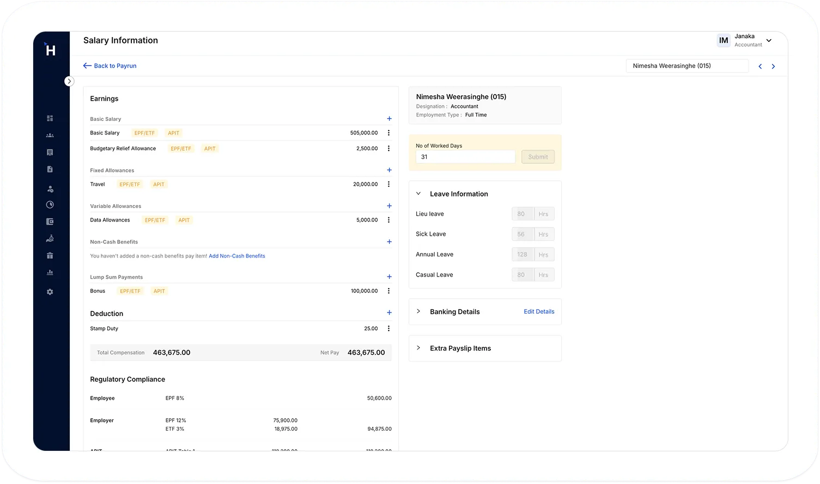Open the Nimesha Weerasinghe (015) employee selector

click(x=687, y=66)
